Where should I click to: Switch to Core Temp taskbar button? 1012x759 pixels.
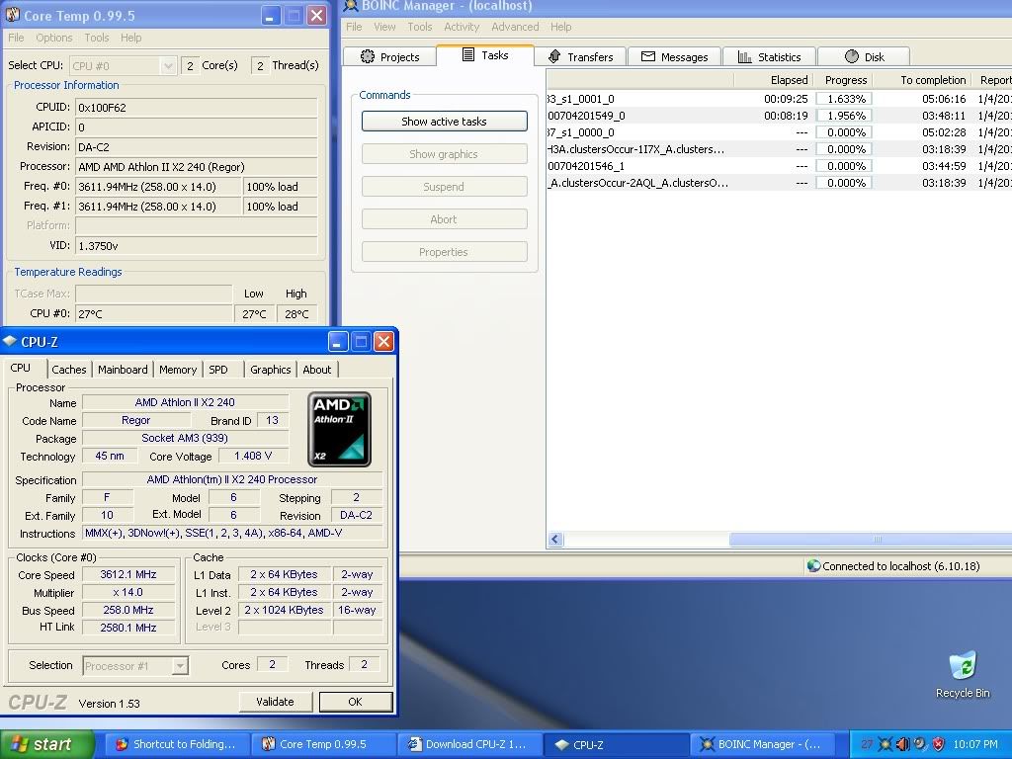[323, 744]
